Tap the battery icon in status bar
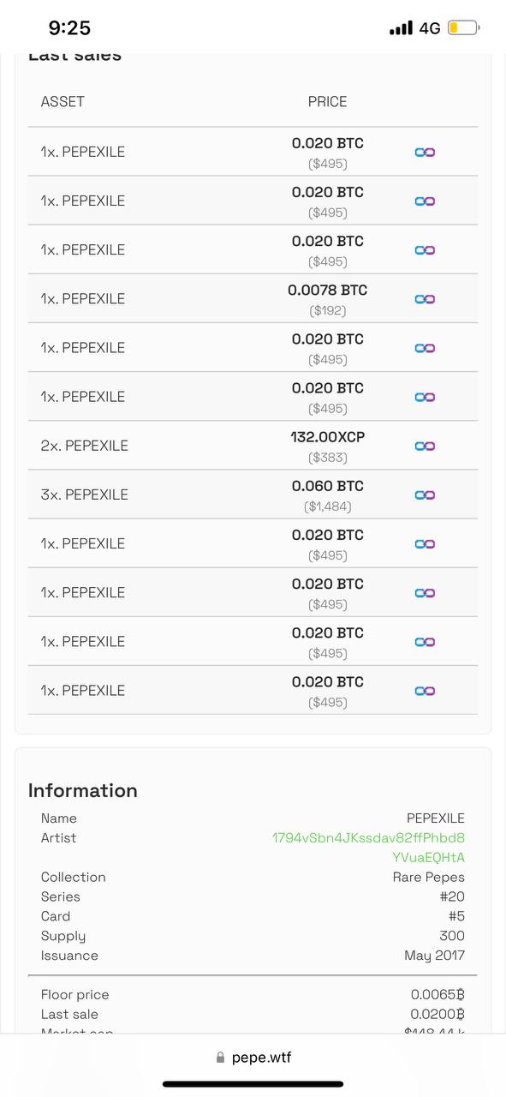The image size is (506, 1097). click(463, 28)
